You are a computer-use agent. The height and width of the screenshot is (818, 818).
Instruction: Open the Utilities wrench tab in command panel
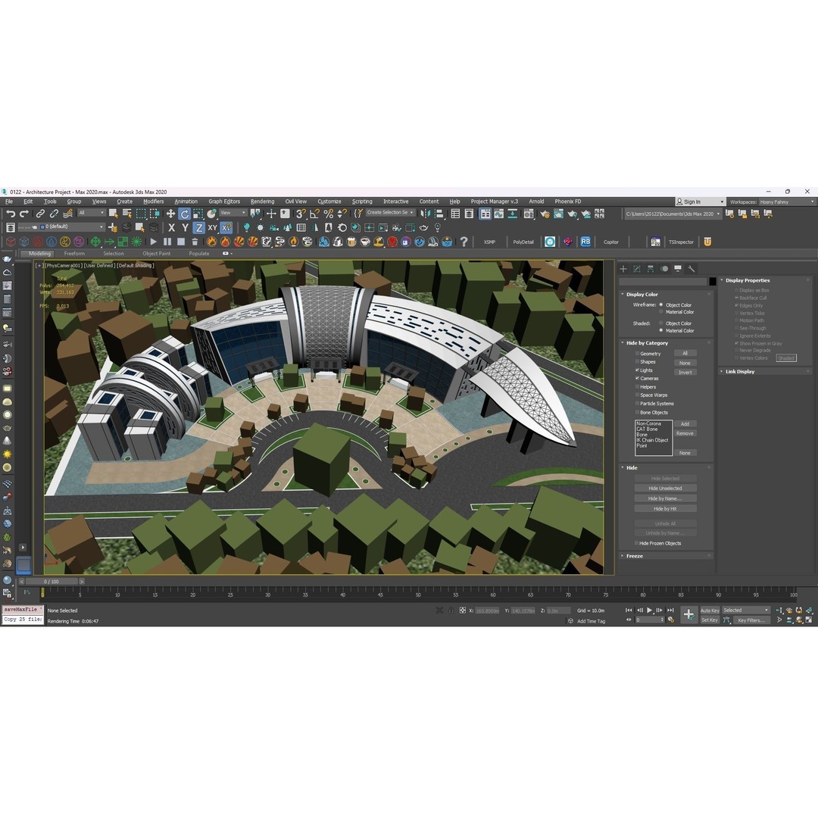click(x=692, y=269)
